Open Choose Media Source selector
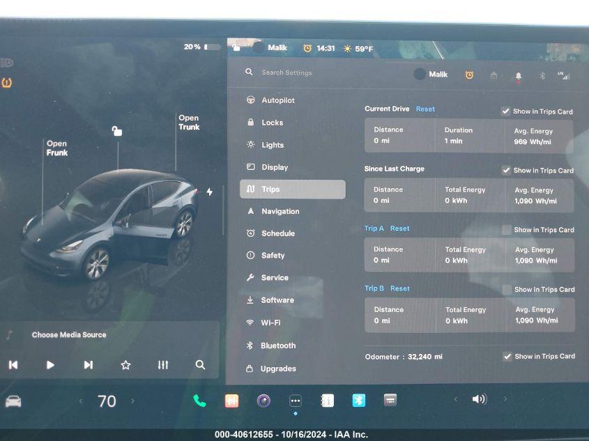The height and width of the screenshot is (441, 589). 68,334
